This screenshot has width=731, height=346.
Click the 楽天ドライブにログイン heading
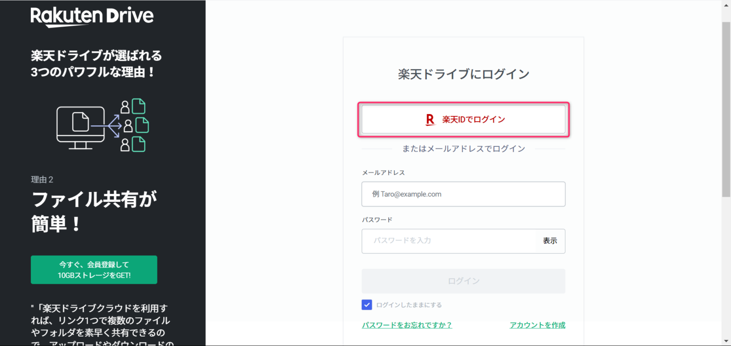[463, 74]
